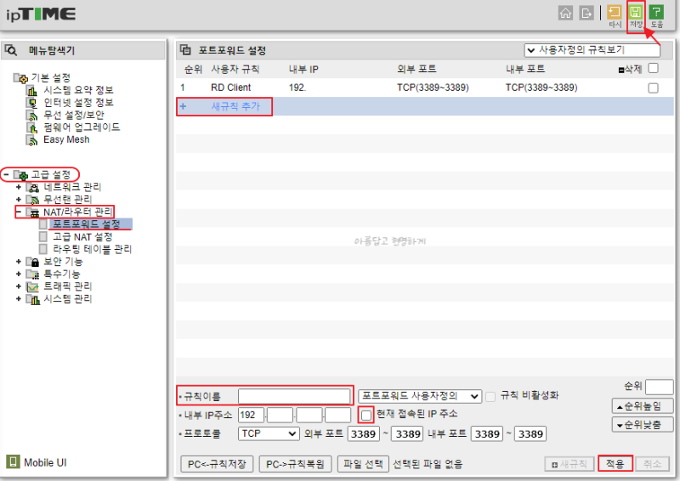
Task: Click the NAT/라우터 관리 icon
Action: [32, 212]
